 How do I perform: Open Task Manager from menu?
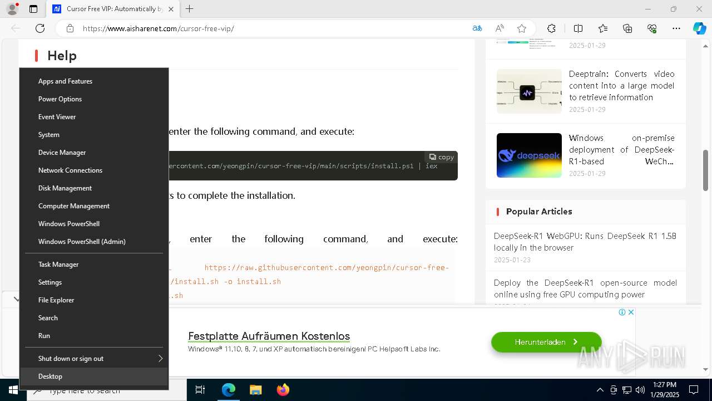point(94,265)
